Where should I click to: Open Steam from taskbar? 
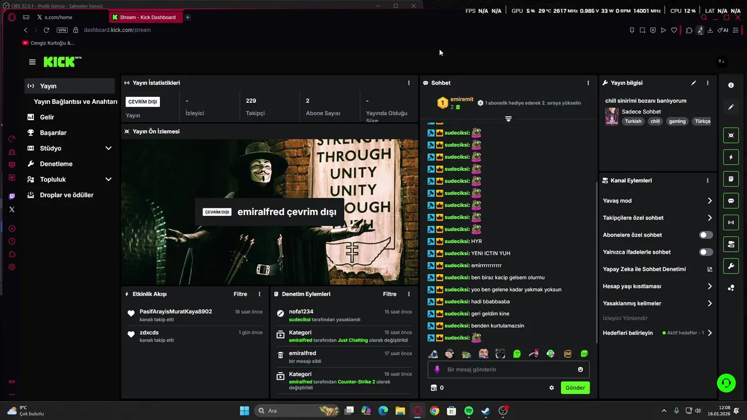(486, 411)
